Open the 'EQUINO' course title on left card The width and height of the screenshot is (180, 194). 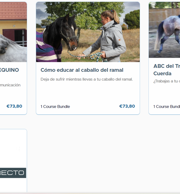click(x=9, y=70)
